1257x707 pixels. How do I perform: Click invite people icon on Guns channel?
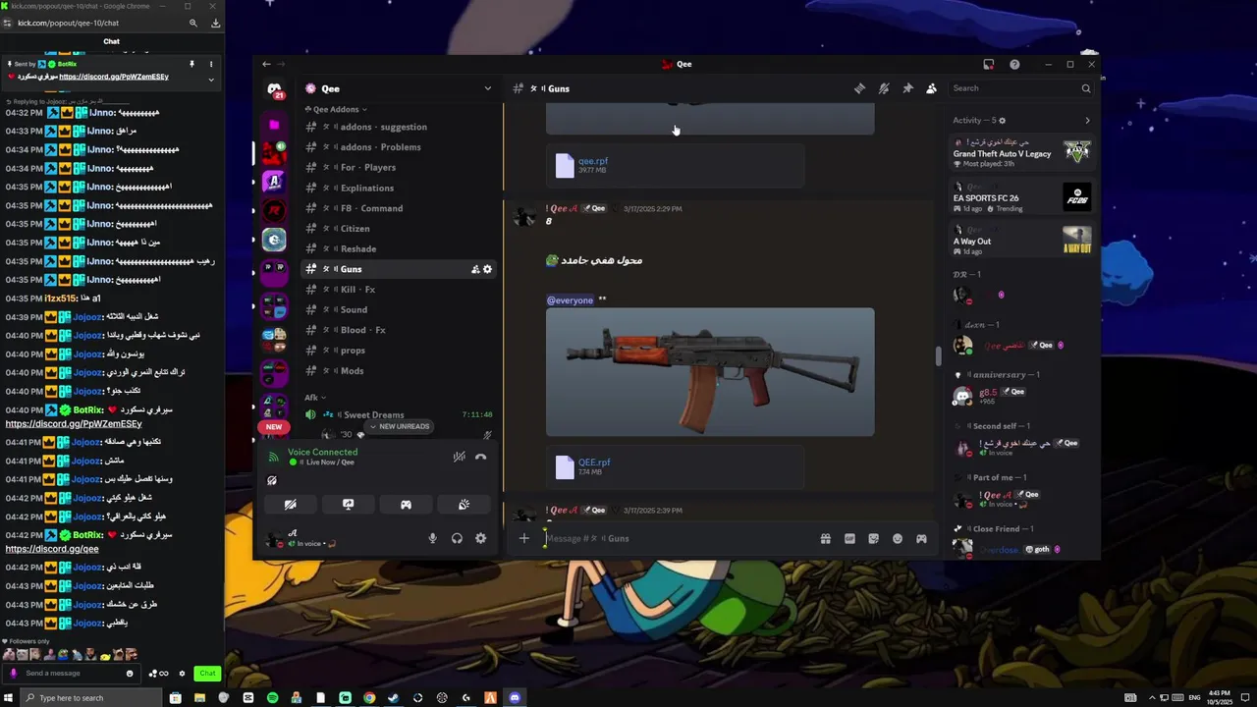point(475,269)
